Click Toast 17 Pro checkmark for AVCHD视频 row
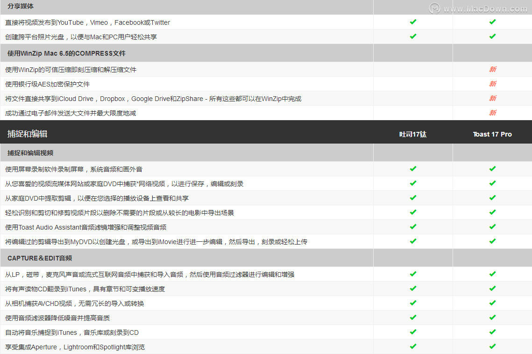 493,303
